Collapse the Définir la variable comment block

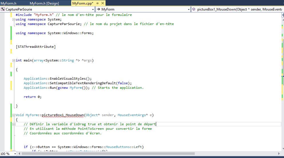(x=14, y=124)
